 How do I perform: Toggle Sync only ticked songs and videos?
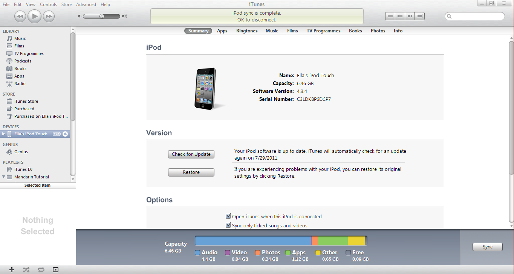click(x=228, y=225)
